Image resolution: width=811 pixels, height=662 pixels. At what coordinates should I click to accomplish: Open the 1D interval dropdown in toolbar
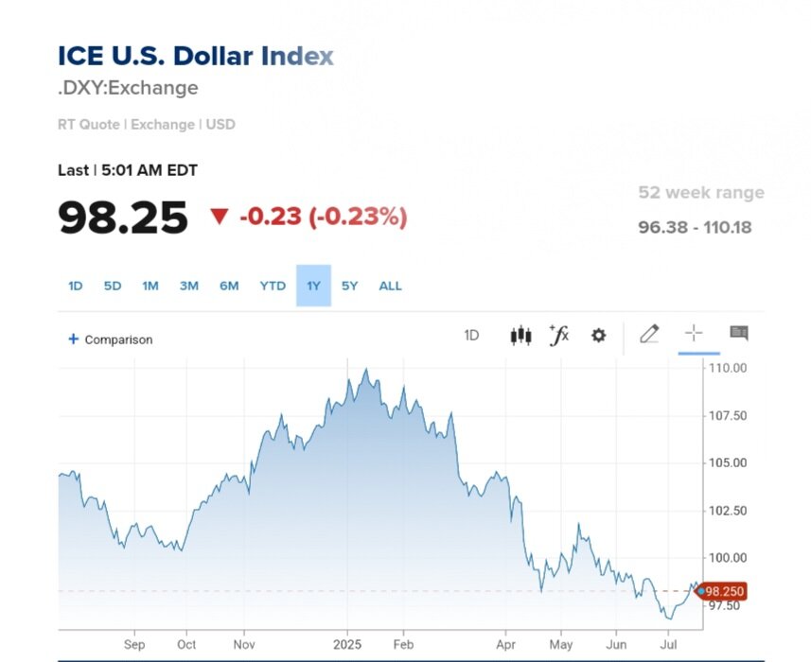point(471,335)
